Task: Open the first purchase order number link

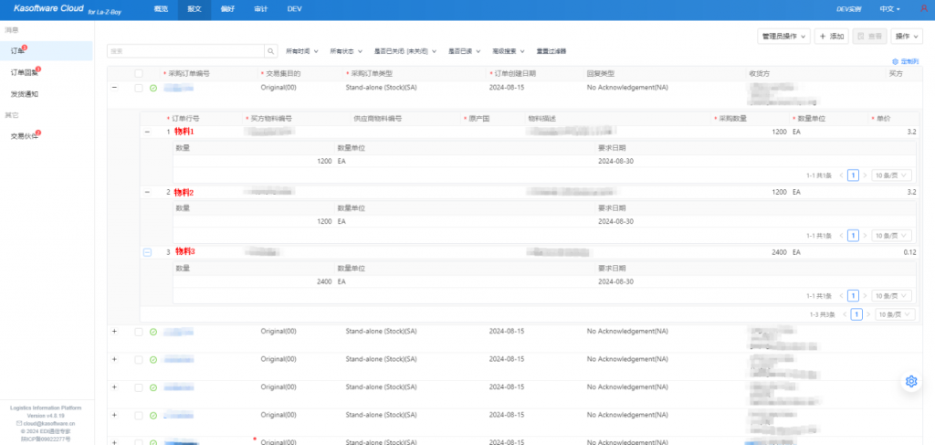Action: [179, 89]
